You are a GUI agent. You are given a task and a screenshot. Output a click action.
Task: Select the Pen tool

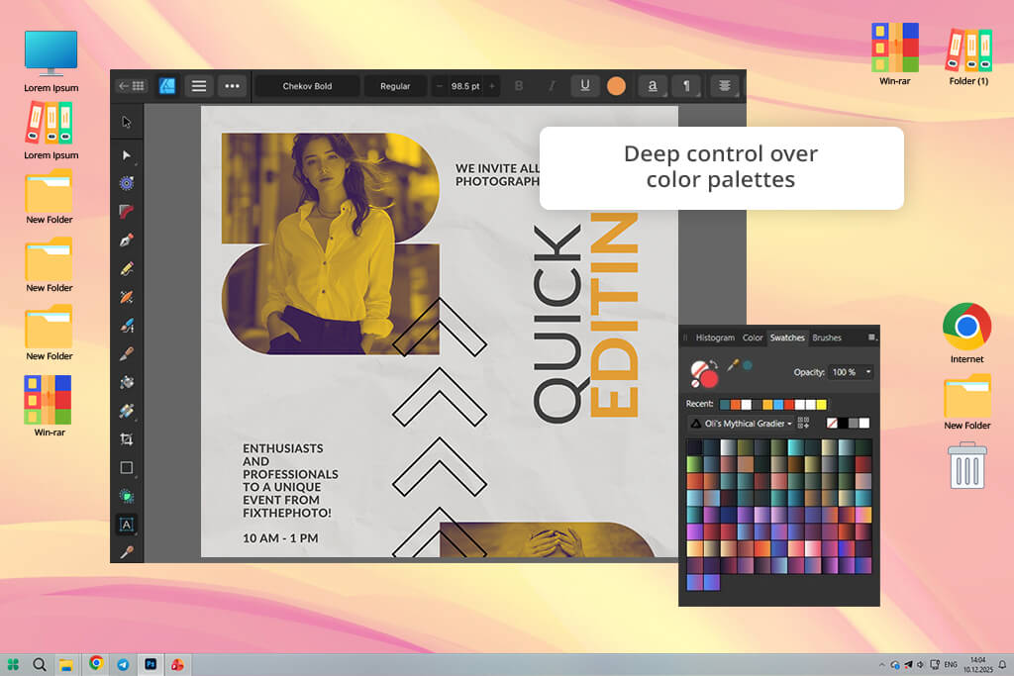(127, 241)
